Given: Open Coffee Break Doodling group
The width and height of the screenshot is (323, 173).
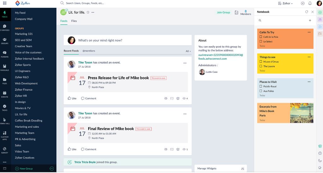Looking at the screenshot, I should [29, 120].
